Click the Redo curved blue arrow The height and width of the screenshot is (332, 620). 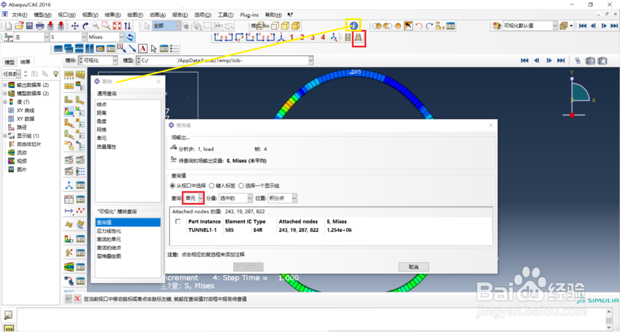429,26
